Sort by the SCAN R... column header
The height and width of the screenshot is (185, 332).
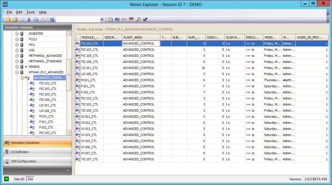click(234, 38)
